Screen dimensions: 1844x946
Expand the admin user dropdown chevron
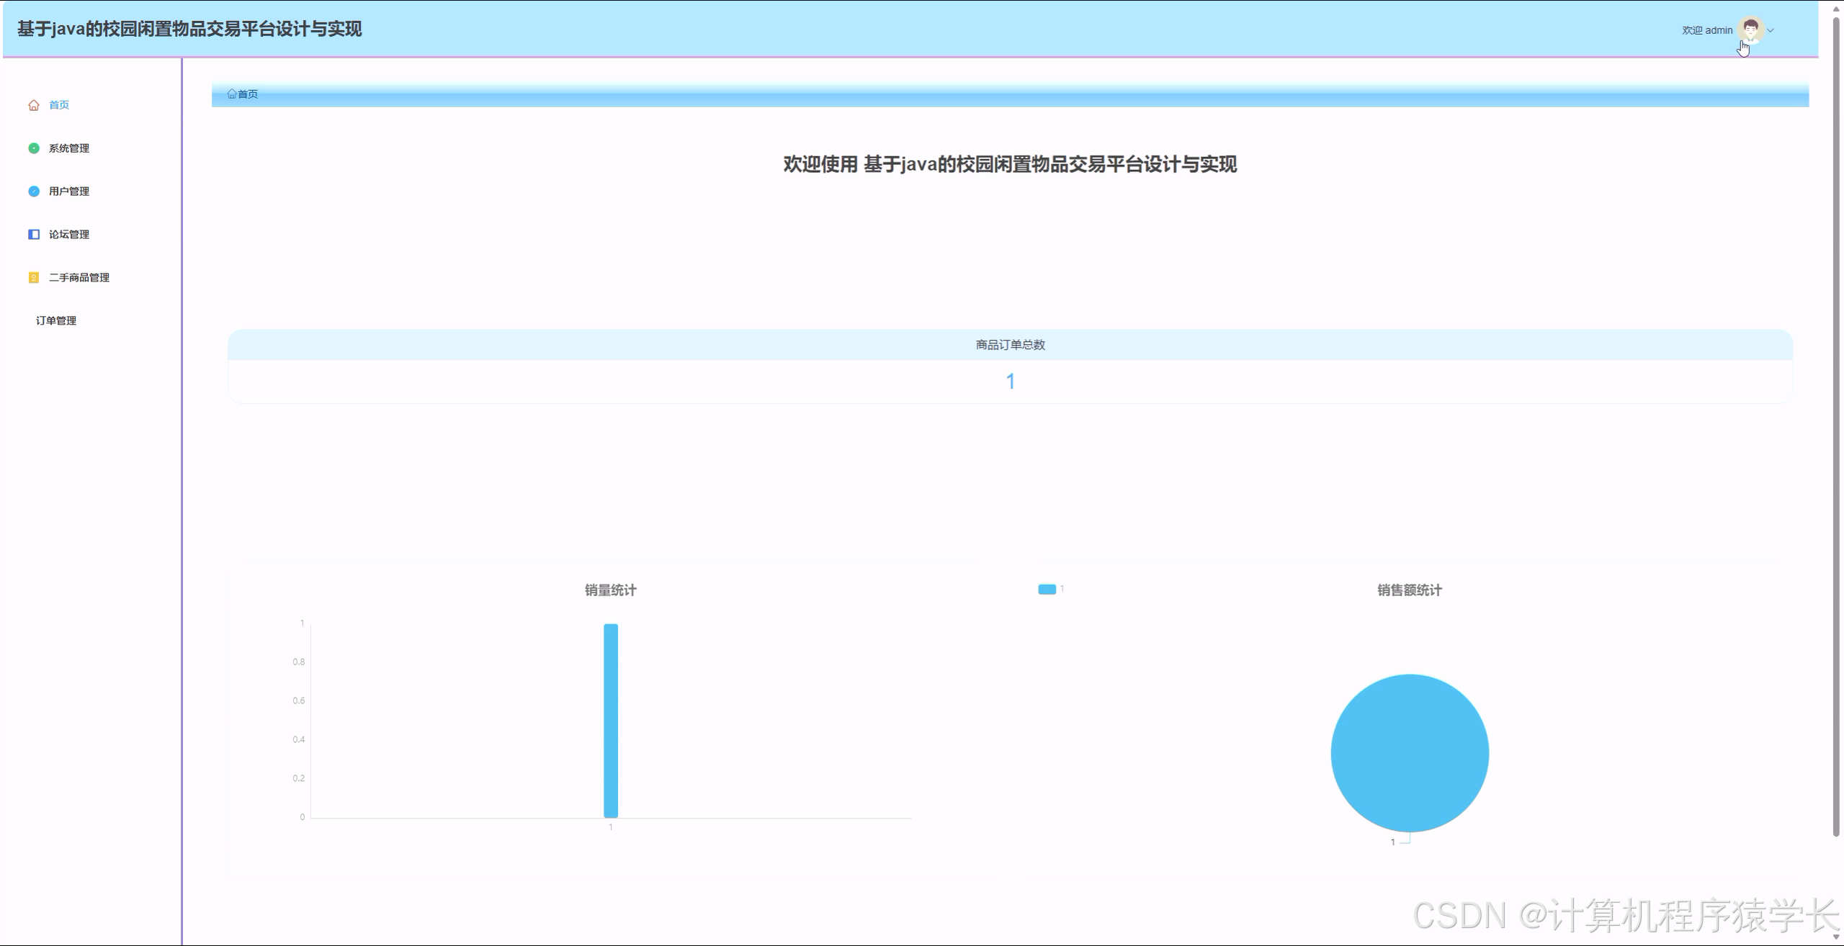(1770, 30)
